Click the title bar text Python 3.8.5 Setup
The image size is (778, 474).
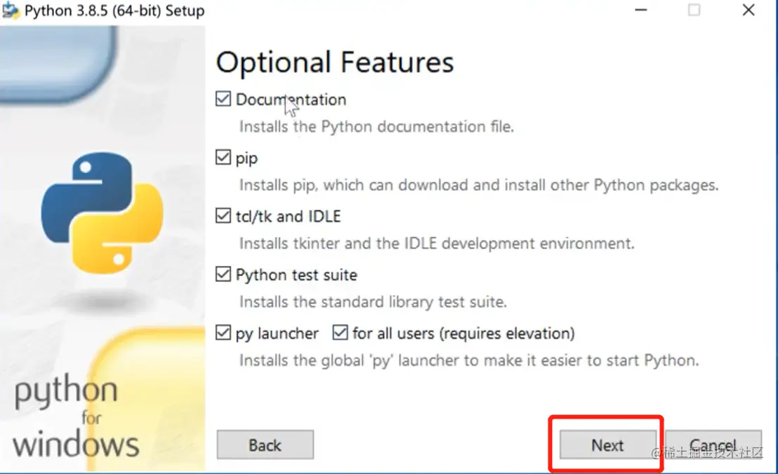[114, 11]
